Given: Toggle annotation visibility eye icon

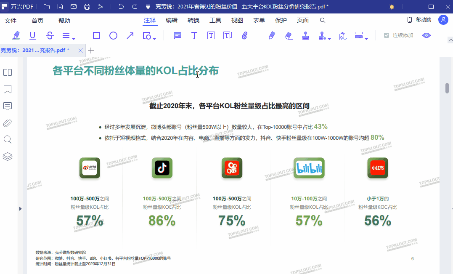Looking at the screenshot, I should (x=427, y=35).
